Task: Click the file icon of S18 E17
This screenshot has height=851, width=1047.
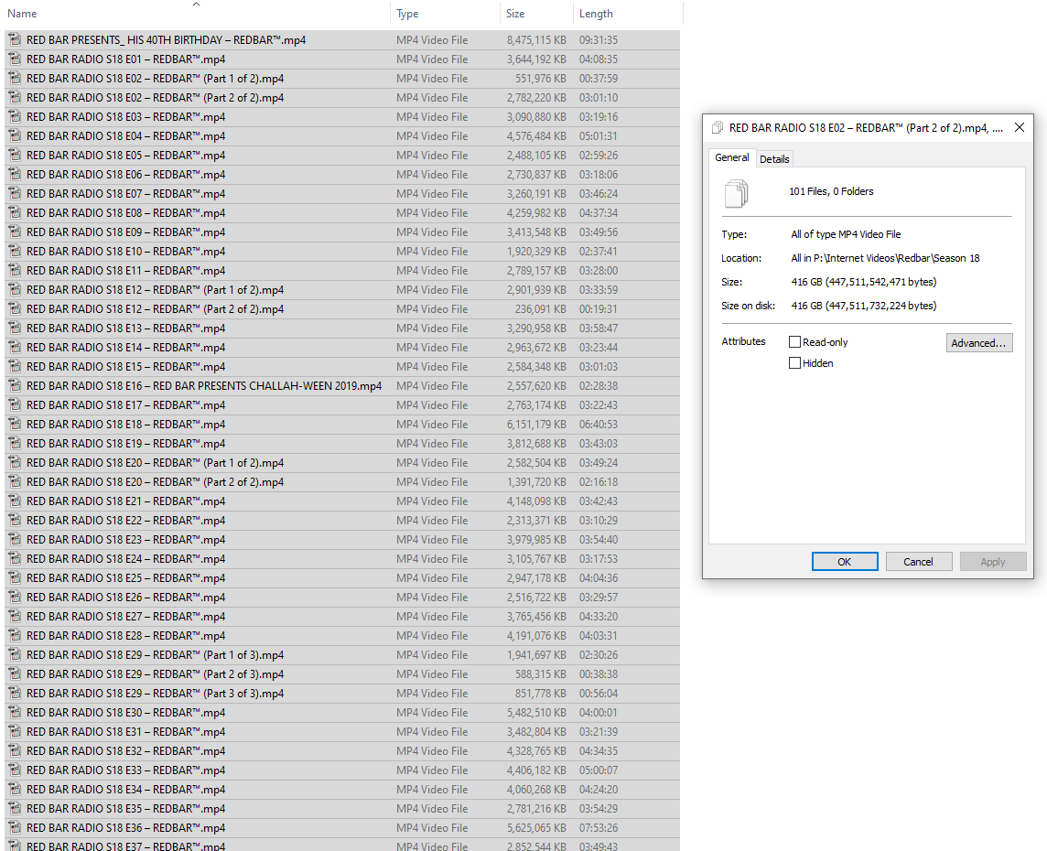Action: click(x=15, y=405)
